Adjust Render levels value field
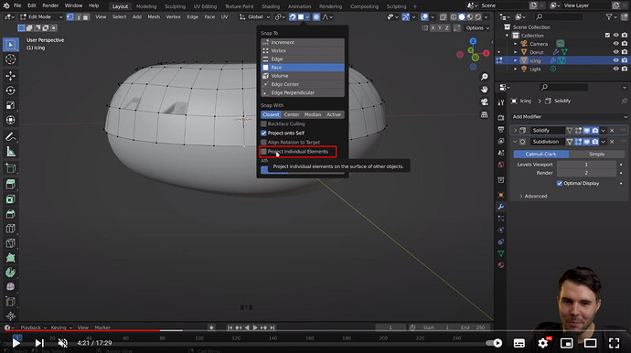Screen dimensions: 631x353 (x=586, y=173)
